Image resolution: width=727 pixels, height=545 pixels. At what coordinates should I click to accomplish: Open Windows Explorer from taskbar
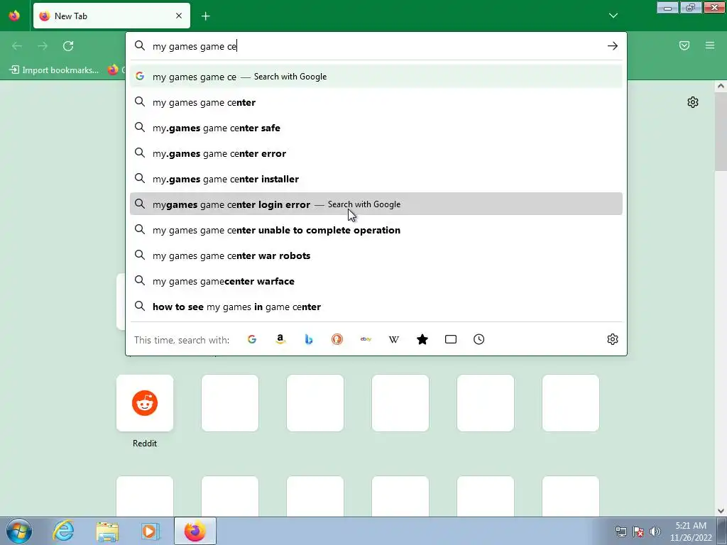click(x=107, y=531)
